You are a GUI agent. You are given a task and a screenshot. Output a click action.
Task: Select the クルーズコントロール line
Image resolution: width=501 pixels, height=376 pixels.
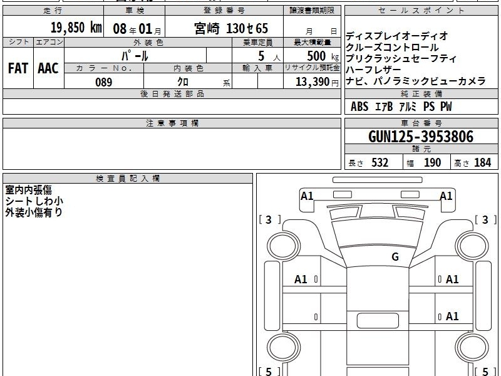coord(392,48)
